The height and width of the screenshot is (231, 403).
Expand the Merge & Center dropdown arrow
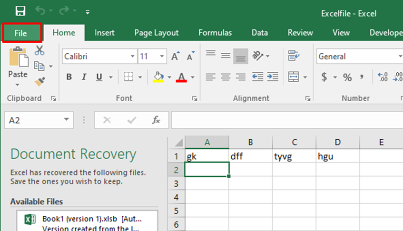[x=305, y=77]
